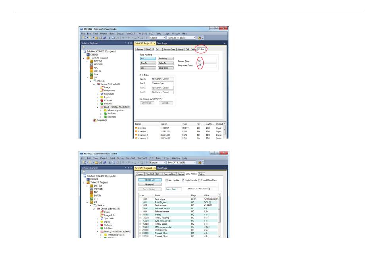Enable the Auto Update checkbox
This screenshot has width=377, height=264.
click(x=167, y=180)
